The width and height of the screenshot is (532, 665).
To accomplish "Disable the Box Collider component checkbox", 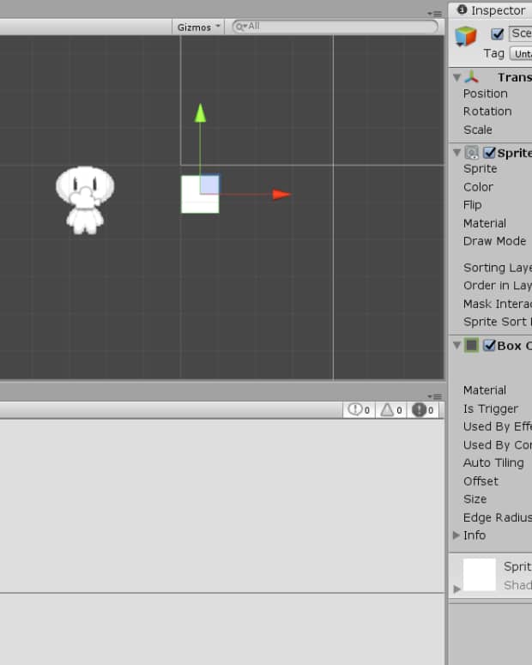I will [489, 346].
